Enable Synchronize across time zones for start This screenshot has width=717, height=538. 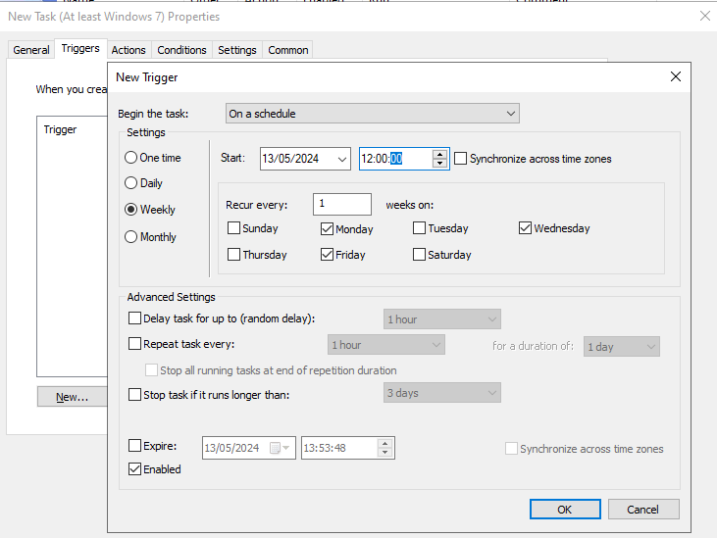(461, 159)
